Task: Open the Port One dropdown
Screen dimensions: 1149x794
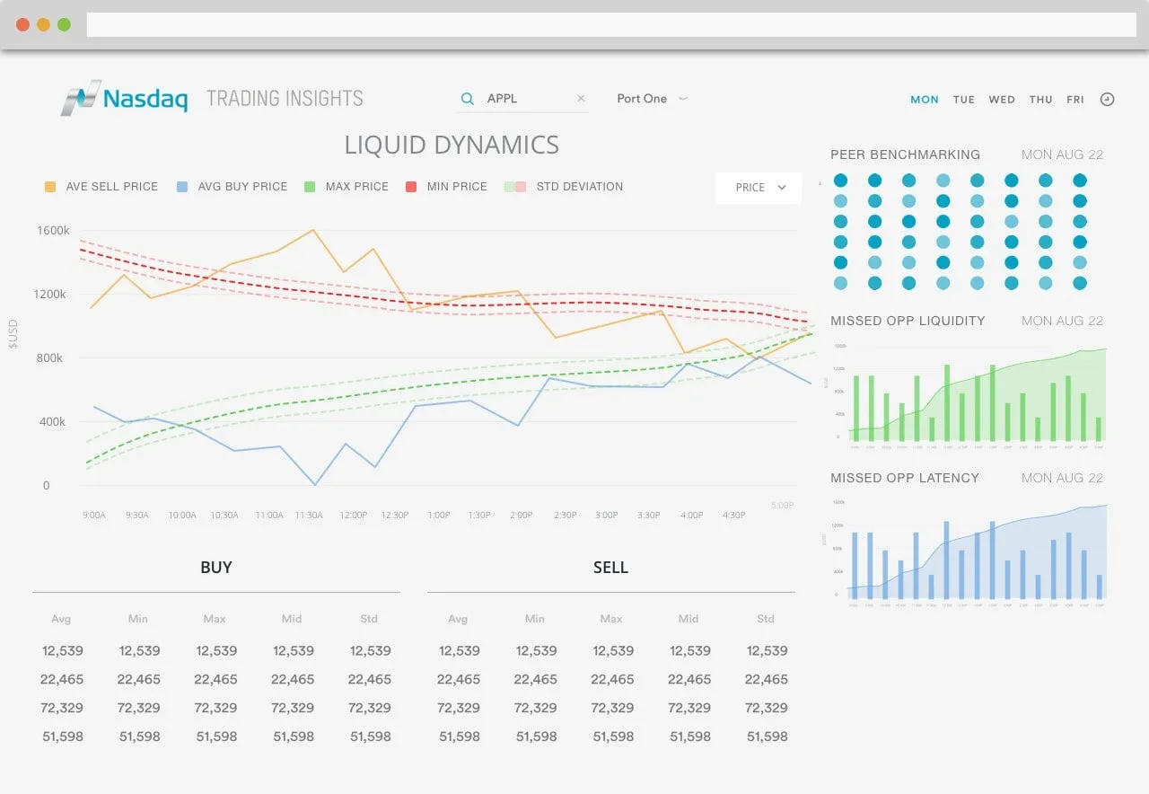Action: tap(653, 99)
